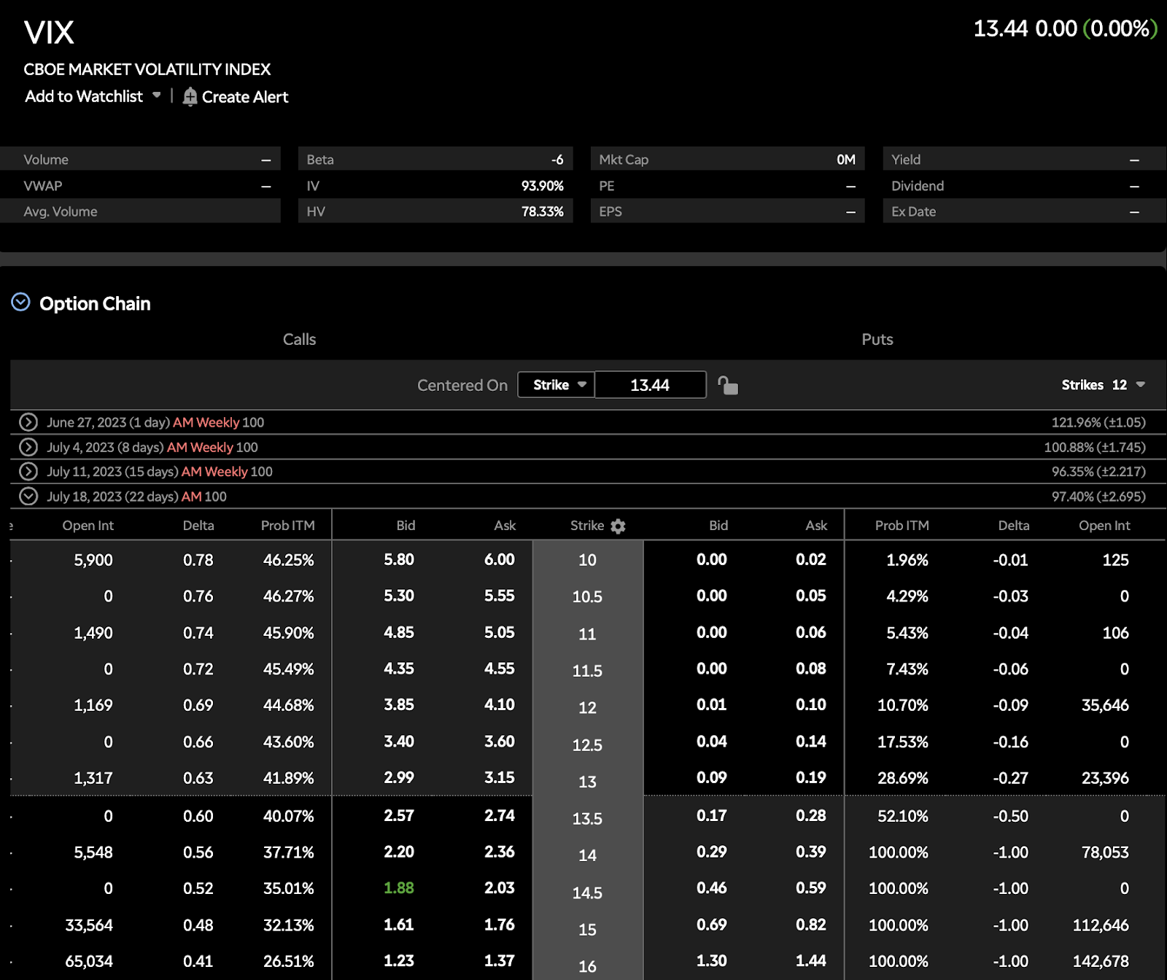Click the Strike column settings gear icon

(x=618, y=526)
